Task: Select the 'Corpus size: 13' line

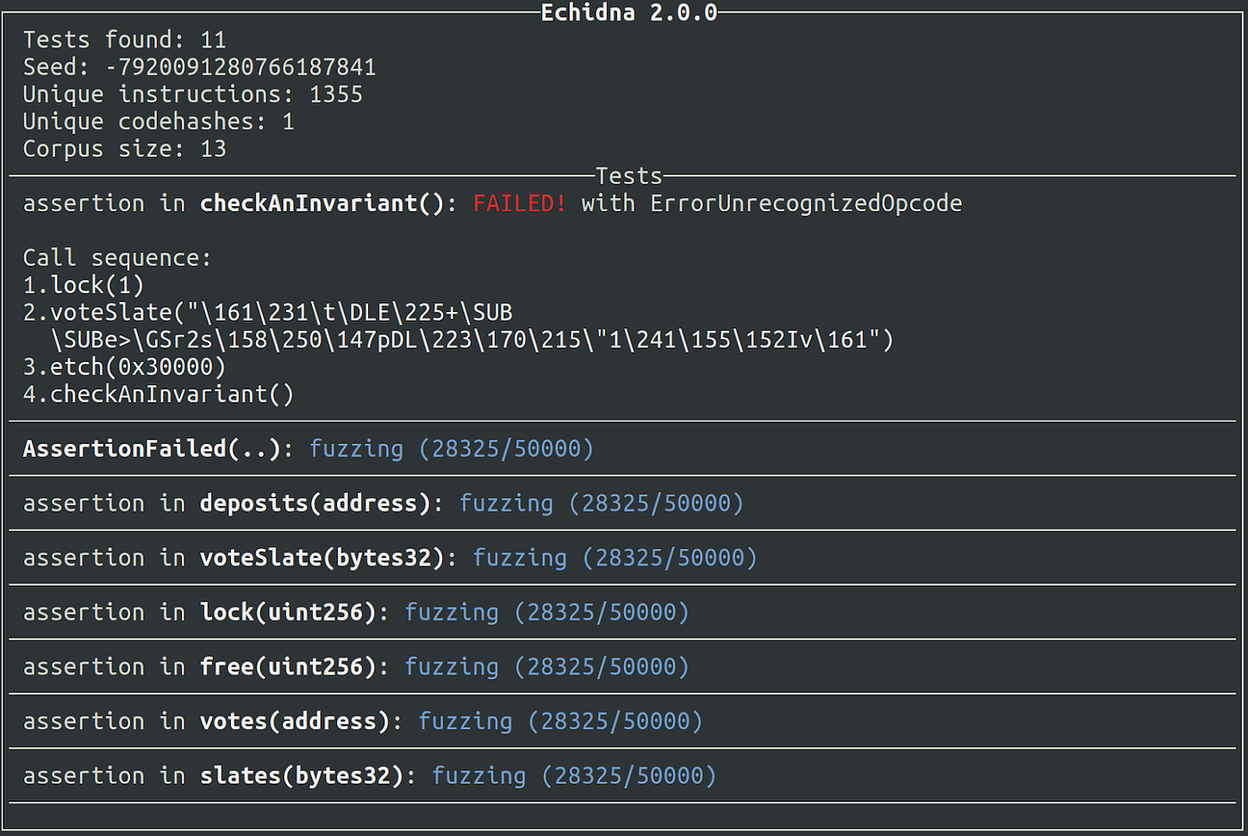Action: point(125,149)
